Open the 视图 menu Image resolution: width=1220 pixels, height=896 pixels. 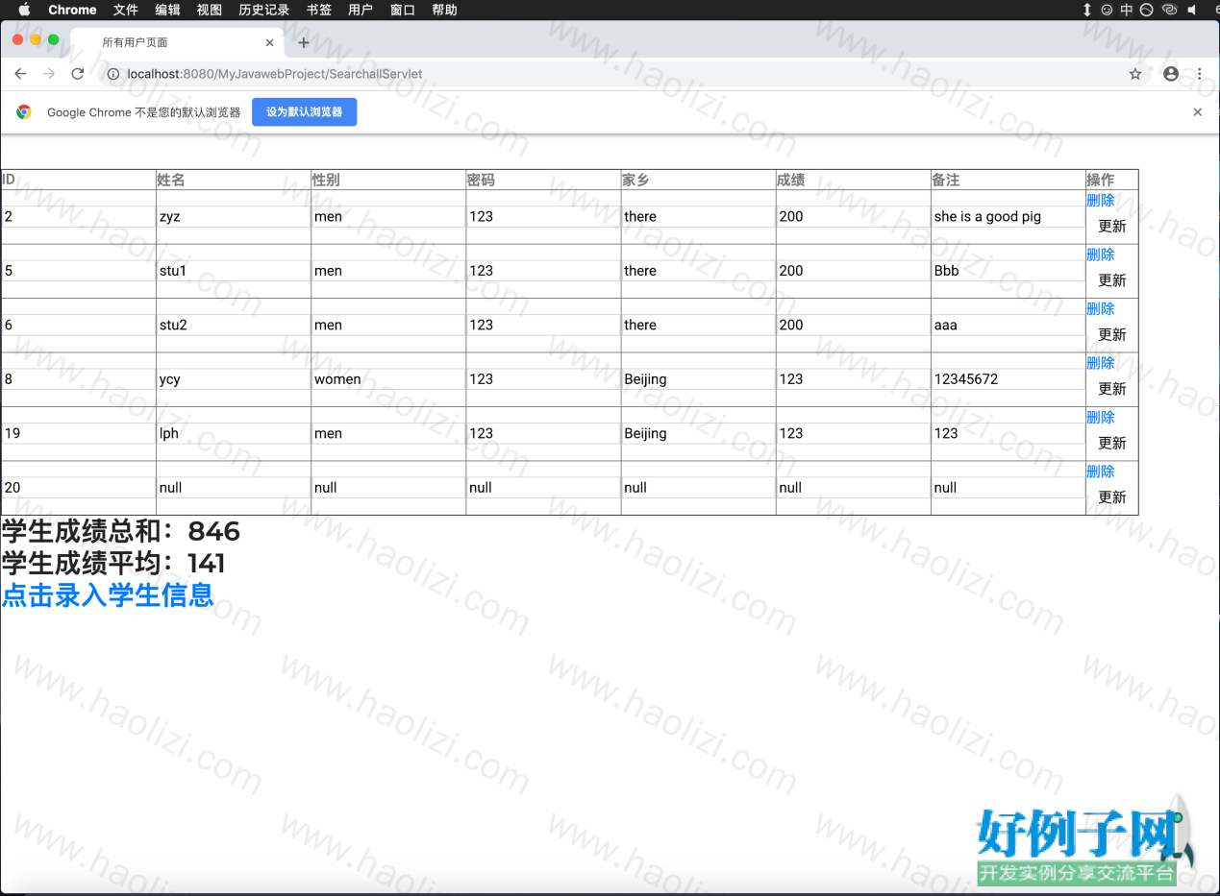pos(210,10)
